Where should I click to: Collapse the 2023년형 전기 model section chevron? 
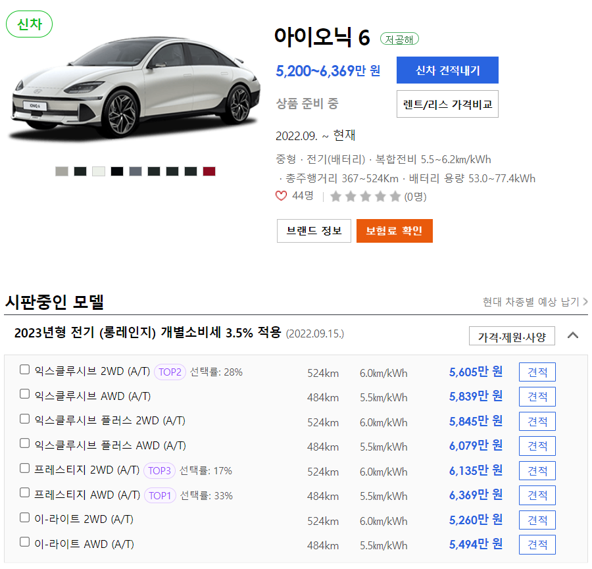tap(573, 335)
